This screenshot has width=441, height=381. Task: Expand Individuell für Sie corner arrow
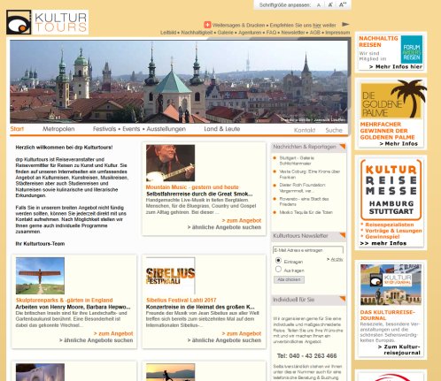tap(343, 299)
